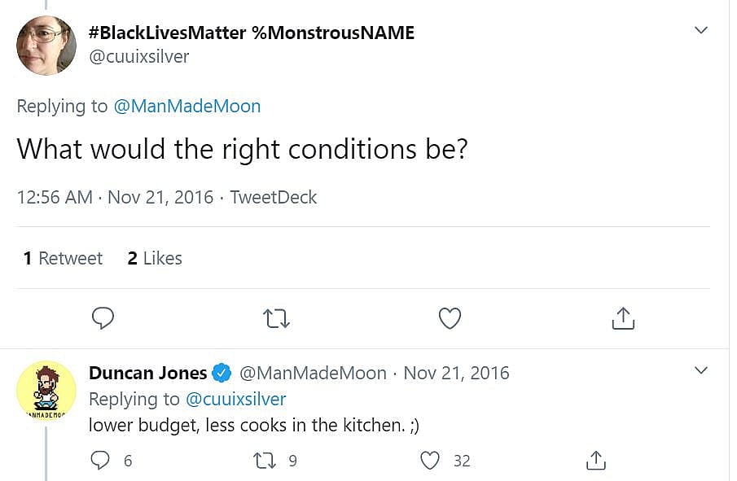Share the main tweet

pos(623,318)
